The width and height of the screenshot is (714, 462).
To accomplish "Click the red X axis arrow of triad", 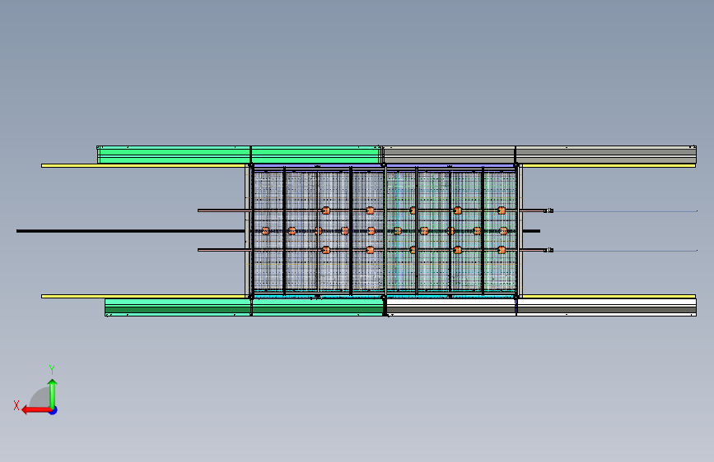I will pos(35,410).
